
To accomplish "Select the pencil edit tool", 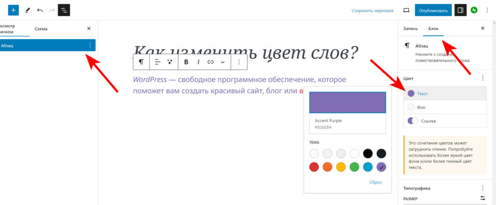I will (x=27, y=10).
